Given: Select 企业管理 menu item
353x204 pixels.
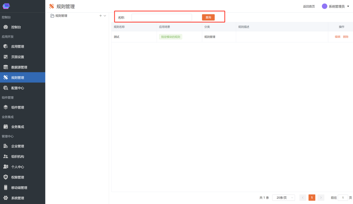Looking at the screenshot, I should coord(17,146).
